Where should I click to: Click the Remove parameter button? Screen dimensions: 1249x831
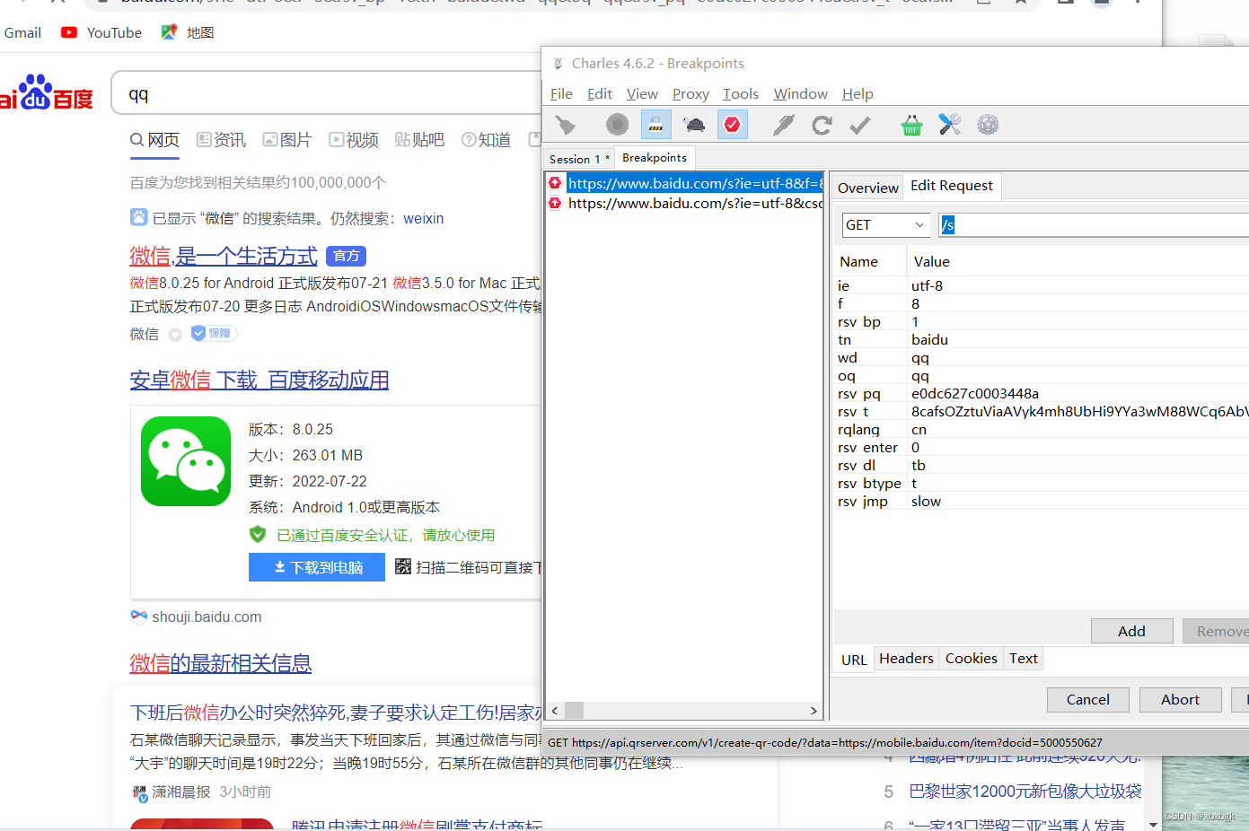point(1217,631)
